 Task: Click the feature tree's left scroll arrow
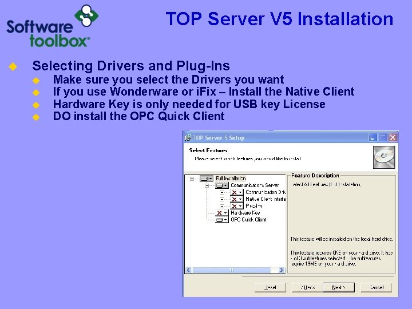[x=188, y=270]
